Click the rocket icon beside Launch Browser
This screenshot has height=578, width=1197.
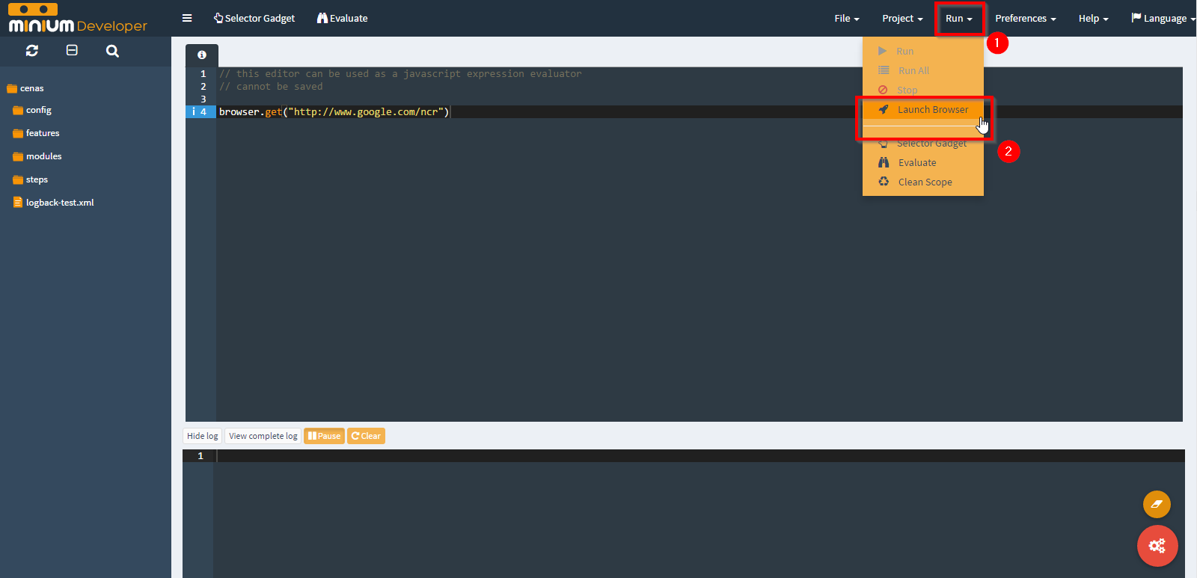click(884, 109)
